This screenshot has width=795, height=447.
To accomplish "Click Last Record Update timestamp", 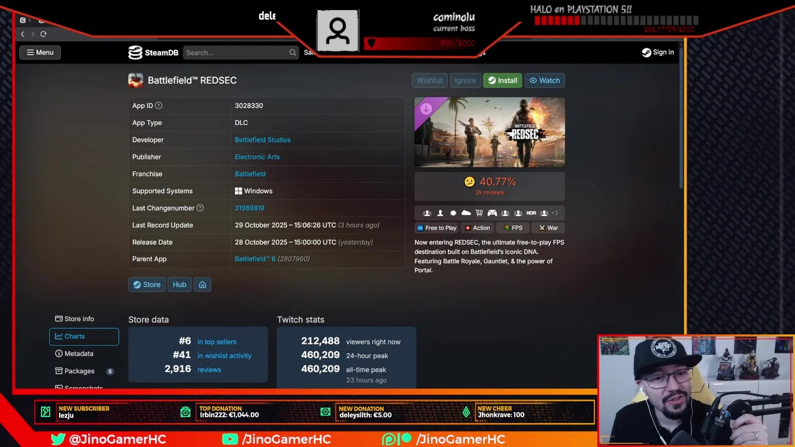I will (307, 225).
